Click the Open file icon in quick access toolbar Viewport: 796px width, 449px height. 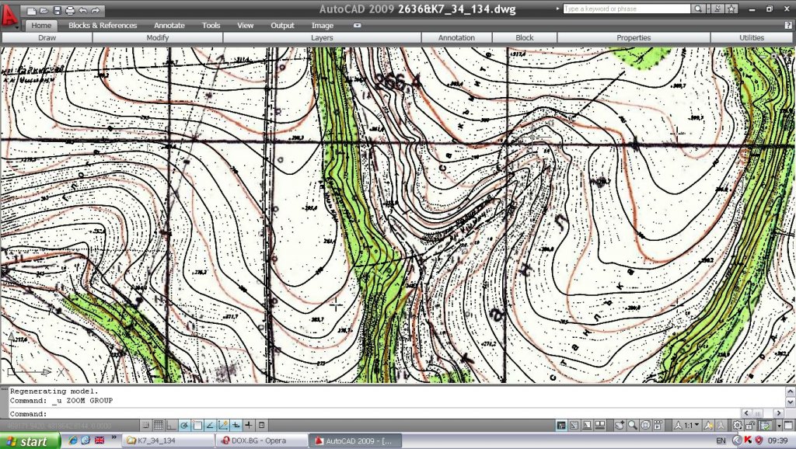[44, 11]
